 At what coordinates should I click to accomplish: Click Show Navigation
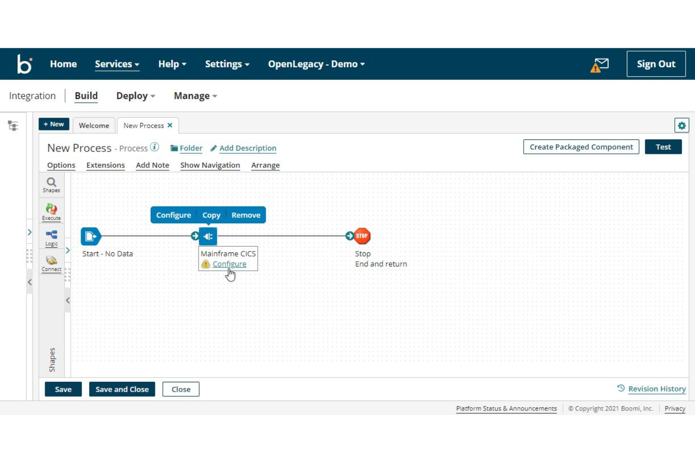[x=210, y=165]
